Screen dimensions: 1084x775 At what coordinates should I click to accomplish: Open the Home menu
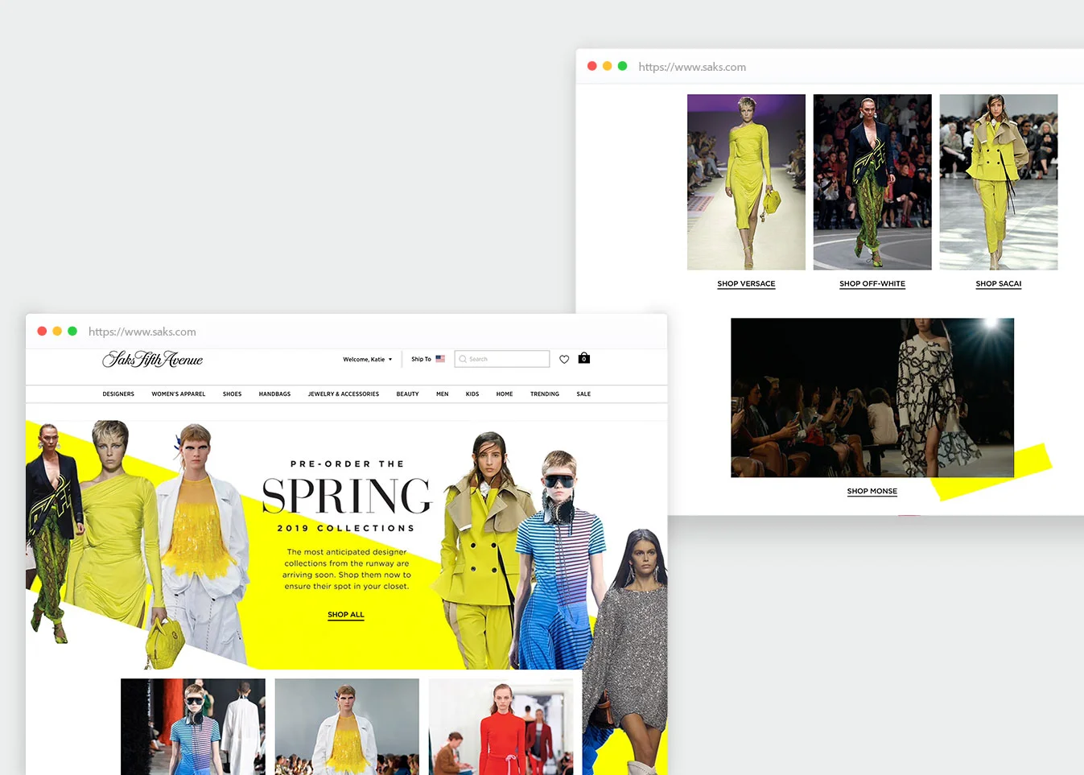[x=505, y=394]
